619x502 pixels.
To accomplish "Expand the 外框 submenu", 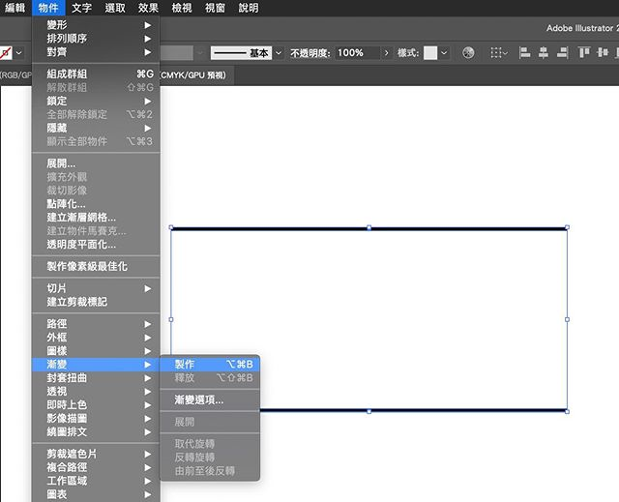I will [x=96, y=337].
